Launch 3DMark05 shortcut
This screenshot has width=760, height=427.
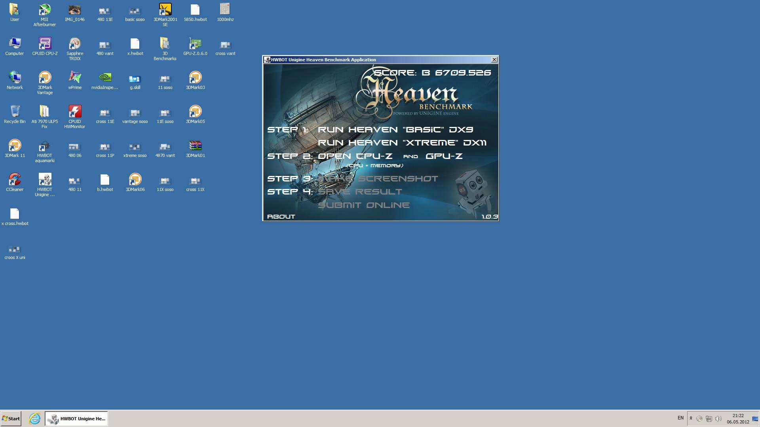(x=195, y=115)
